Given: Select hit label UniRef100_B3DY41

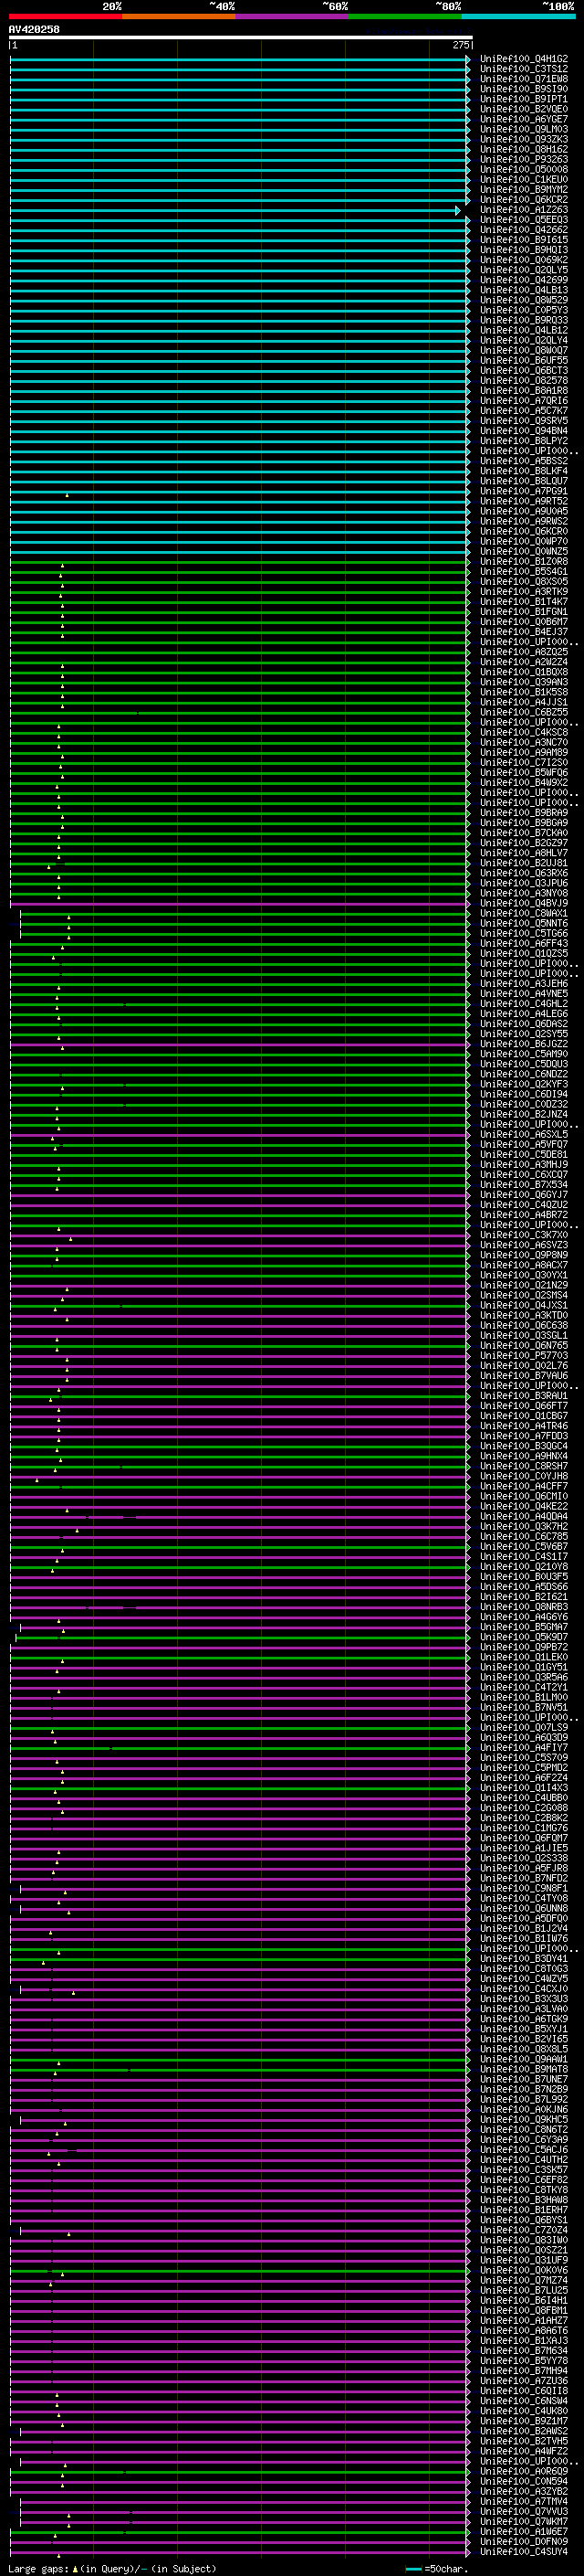Looking at the screenshot, I should click(524, 1959).
